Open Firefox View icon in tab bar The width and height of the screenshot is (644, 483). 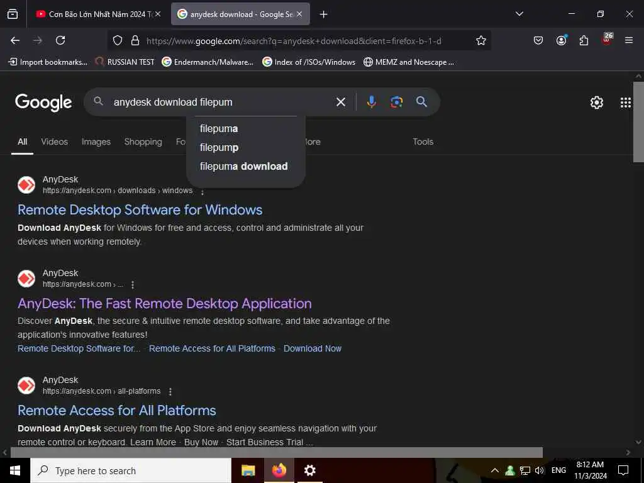[x=13, y=14]
